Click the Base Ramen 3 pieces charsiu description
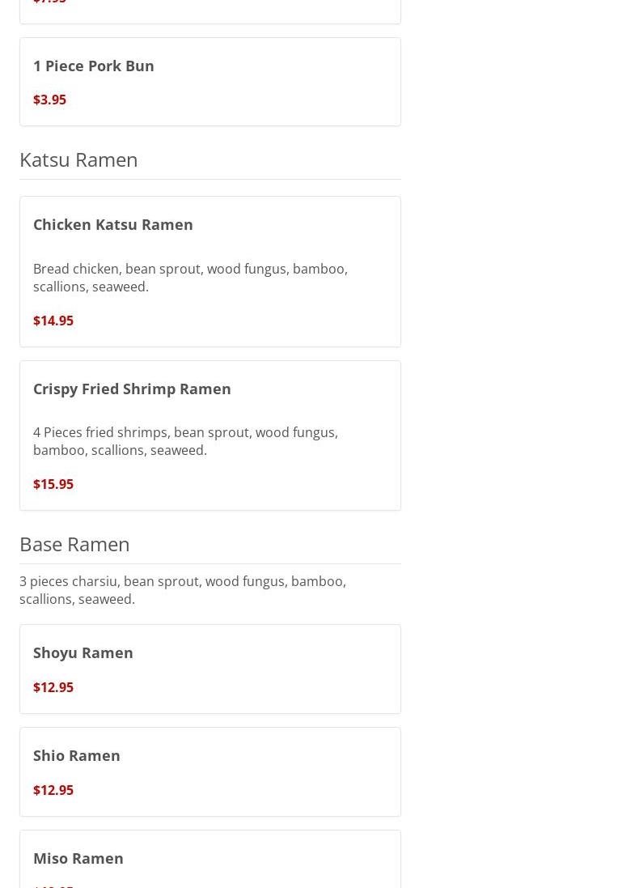The image size is (635, 888). click(183, 590)
